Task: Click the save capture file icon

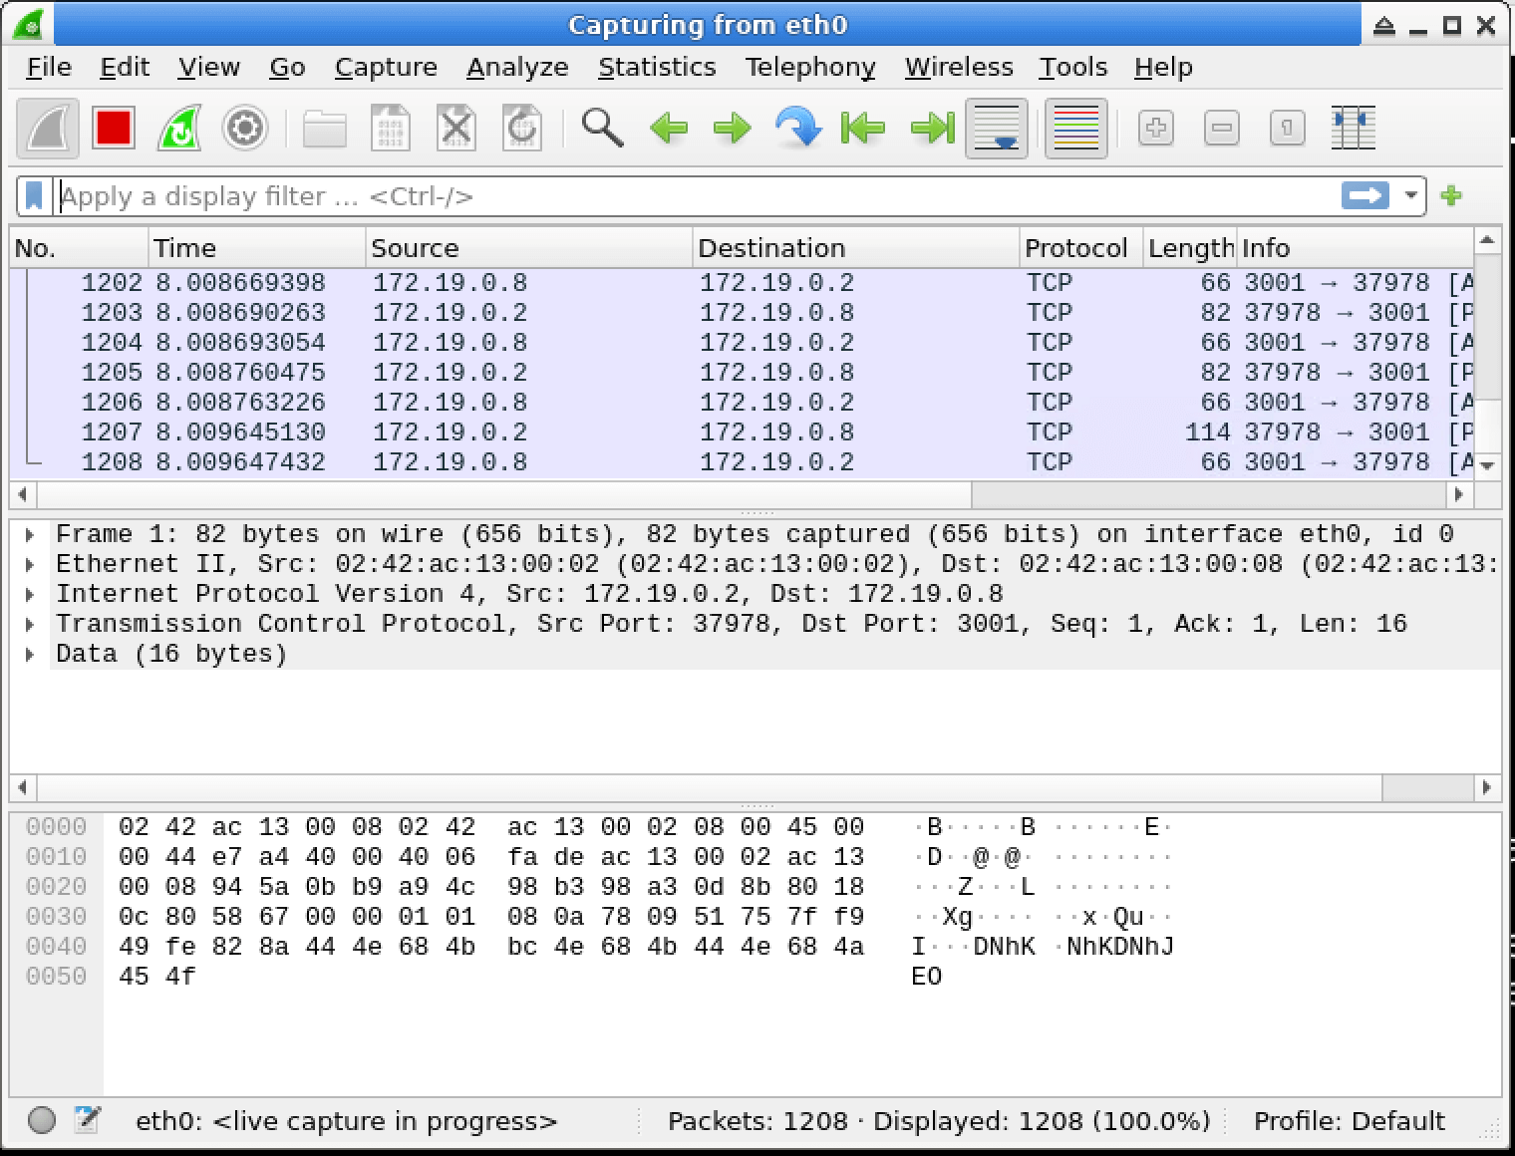Action: (391, 129)
